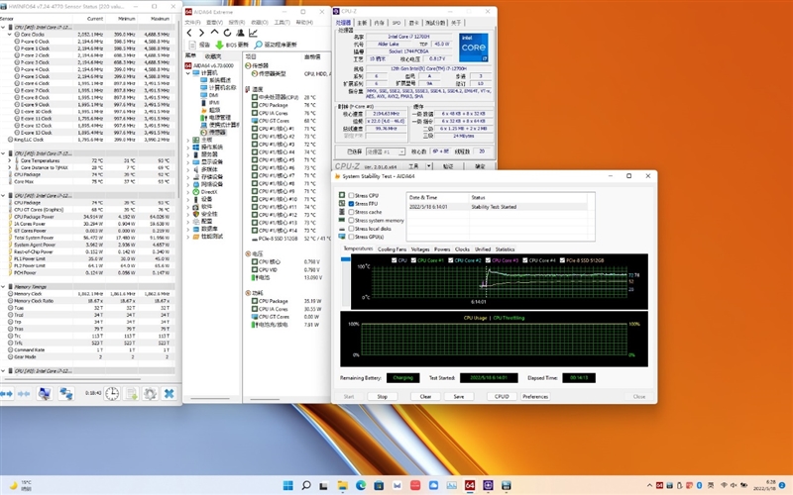Enable the Stress CPU checkbox
The width and height of the screenshot is (793, 495).
click(x=351, y=195)
